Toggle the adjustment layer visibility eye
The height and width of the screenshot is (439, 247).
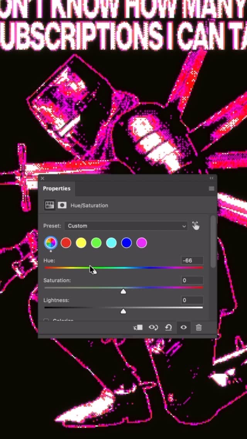pyautogui.click(x=183, y=327)
